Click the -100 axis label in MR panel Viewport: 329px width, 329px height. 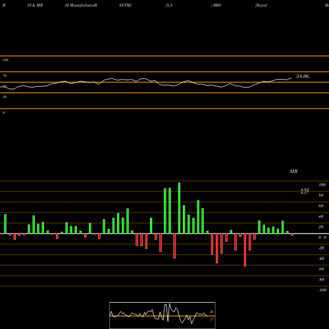pos(322,290)
